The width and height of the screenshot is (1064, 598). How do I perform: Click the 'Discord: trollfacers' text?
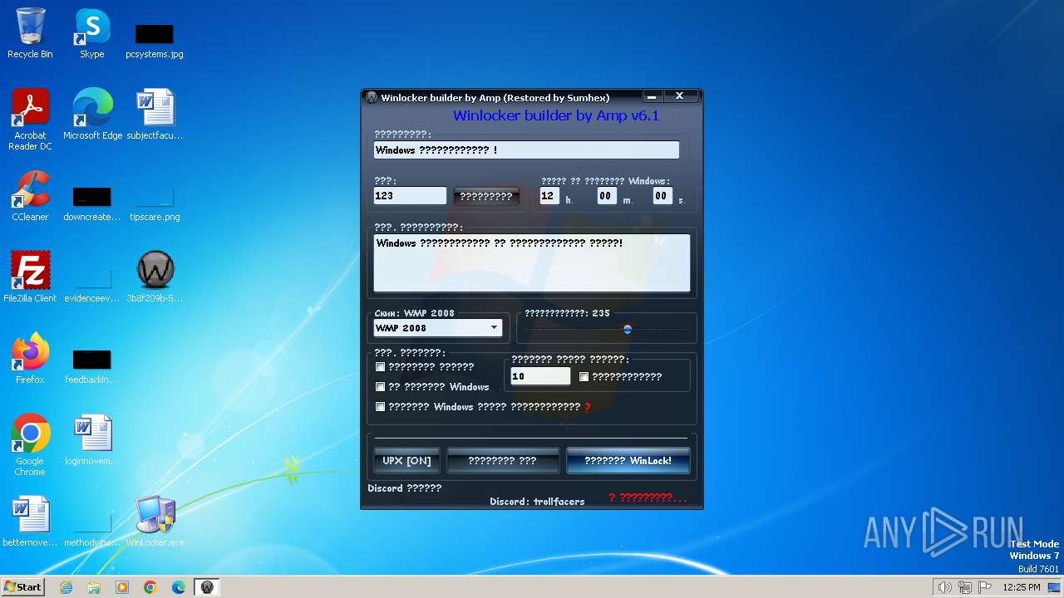tap(537, 502)
